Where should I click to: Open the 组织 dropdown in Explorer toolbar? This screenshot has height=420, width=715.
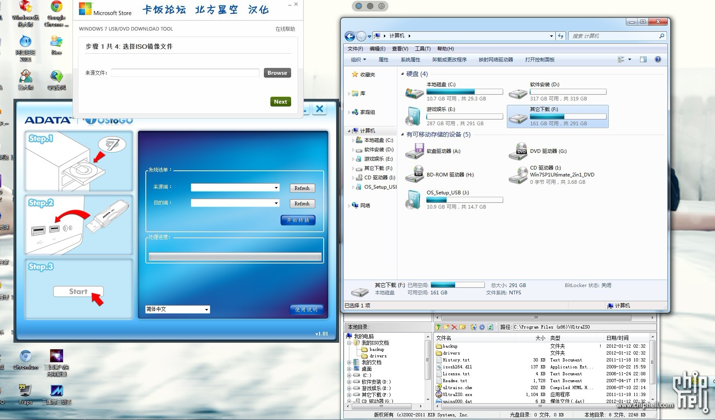click(x=358, y=59)
